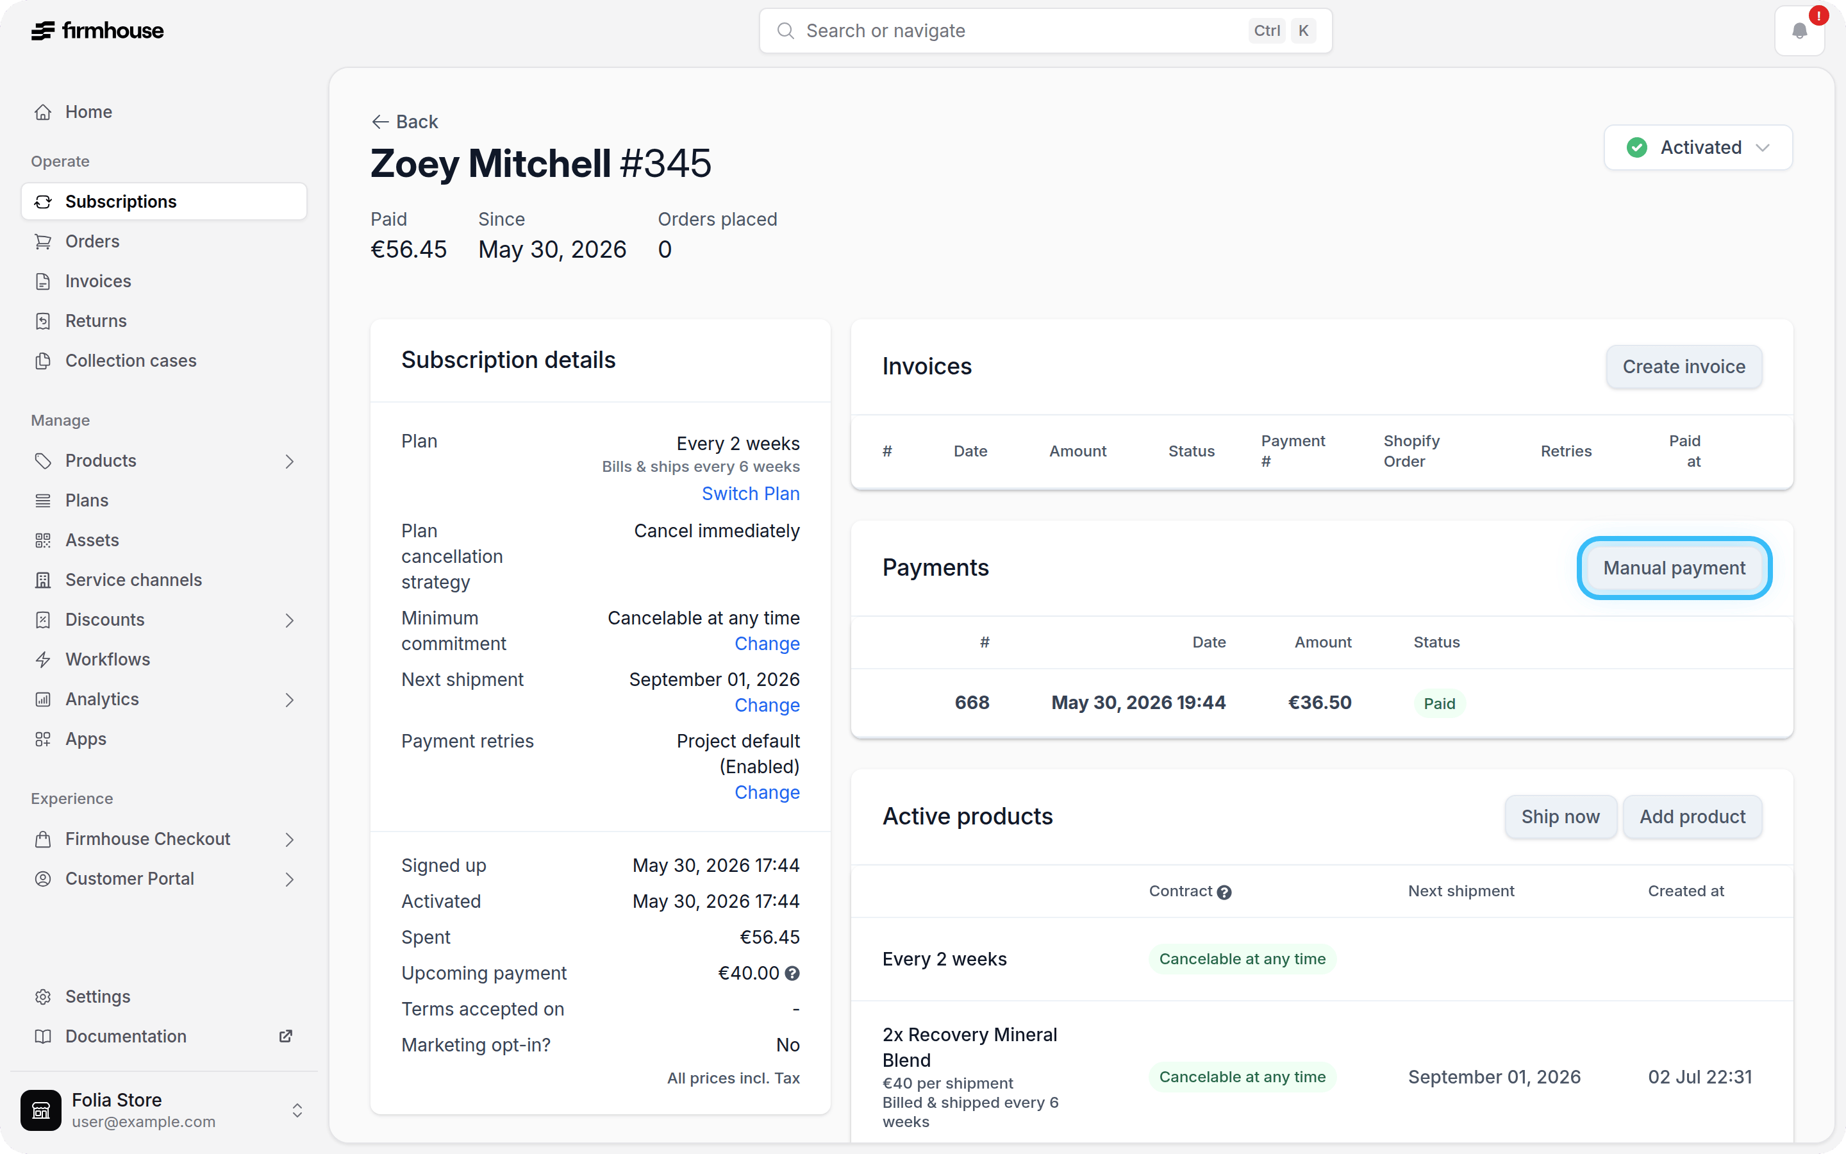The height and width of the screenshot is (1154, 1846).
Task: Click the May 30, 2026 19:44 payment date
Action: [x=1138, y=703]
